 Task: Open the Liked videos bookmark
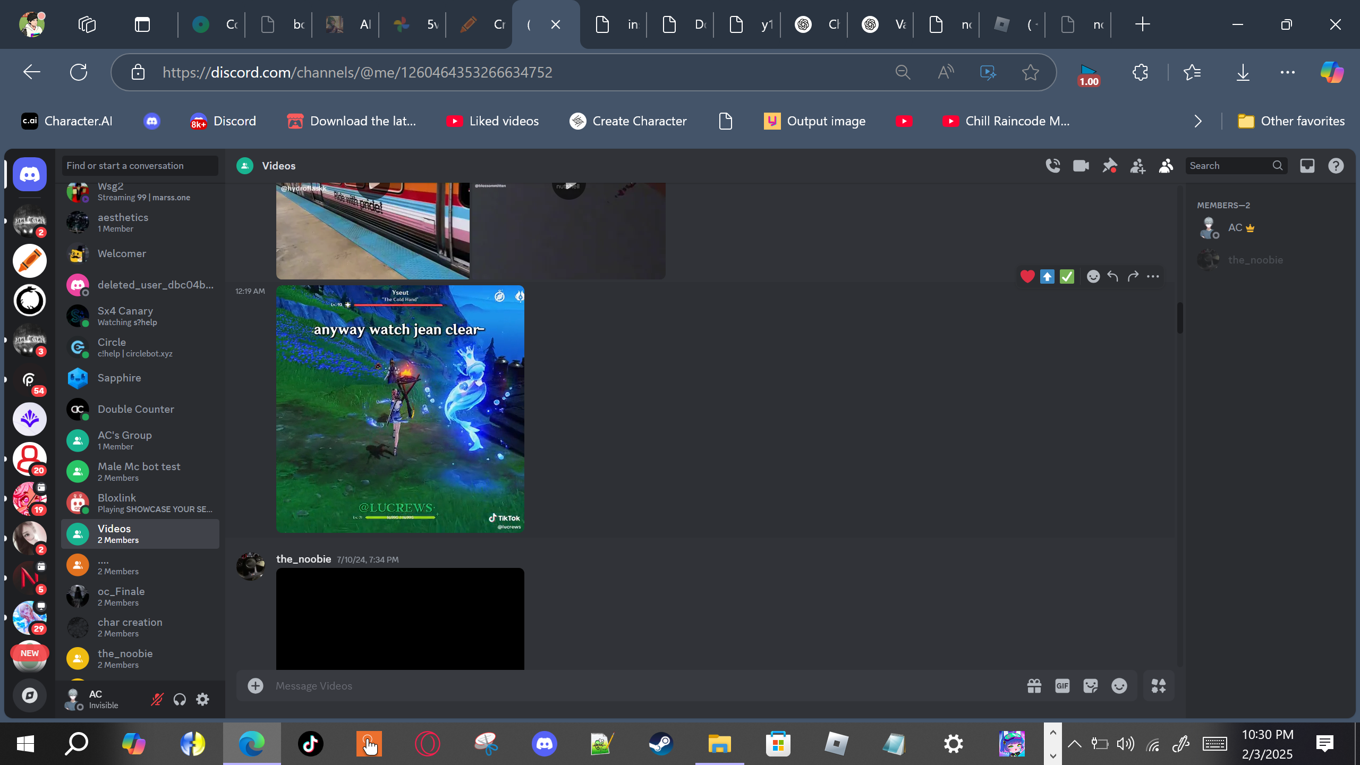(492, 121)
